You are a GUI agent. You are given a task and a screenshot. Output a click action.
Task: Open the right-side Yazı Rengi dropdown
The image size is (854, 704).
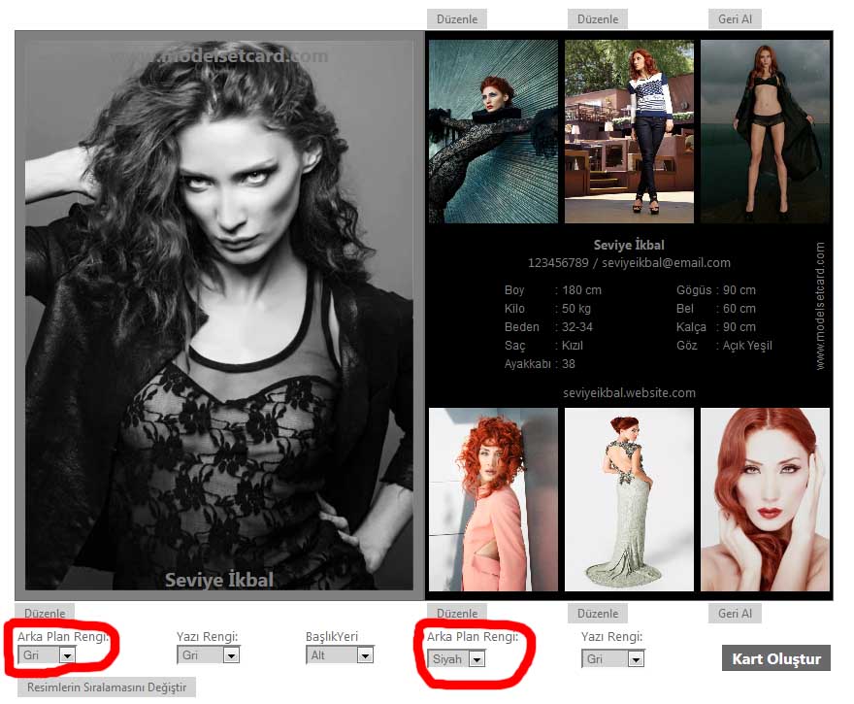click(612, 659)
